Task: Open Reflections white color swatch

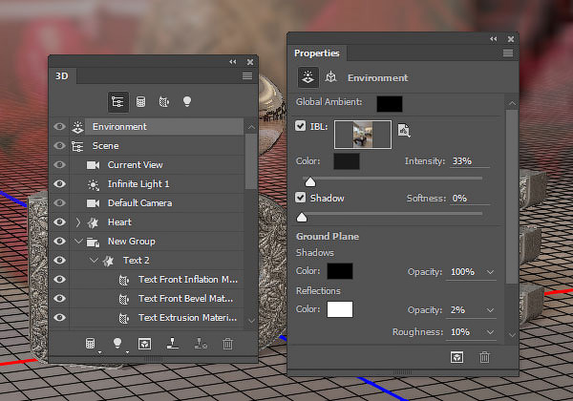Action: (x=340, y=309)
